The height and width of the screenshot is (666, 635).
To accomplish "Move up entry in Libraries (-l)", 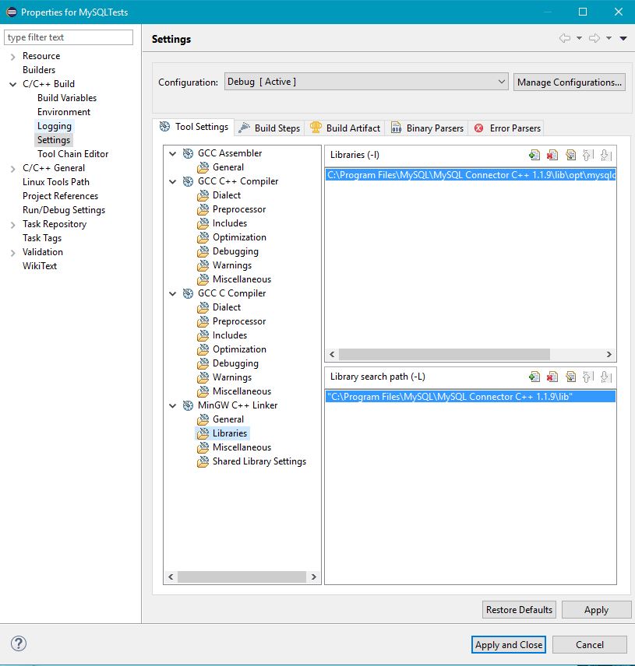I will click(587, 155).
